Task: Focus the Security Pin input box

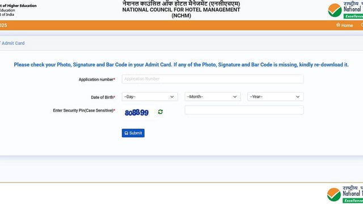Action: [244, 110]
